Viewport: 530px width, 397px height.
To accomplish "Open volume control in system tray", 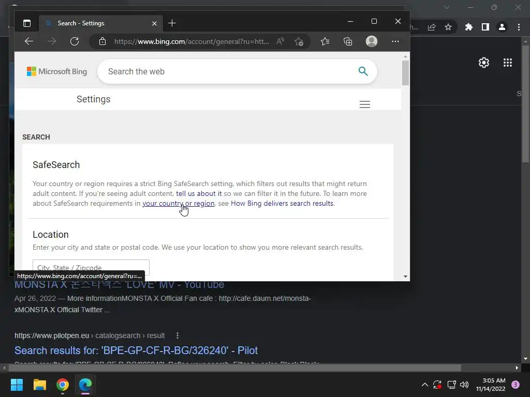I will [x=464, y=385].
